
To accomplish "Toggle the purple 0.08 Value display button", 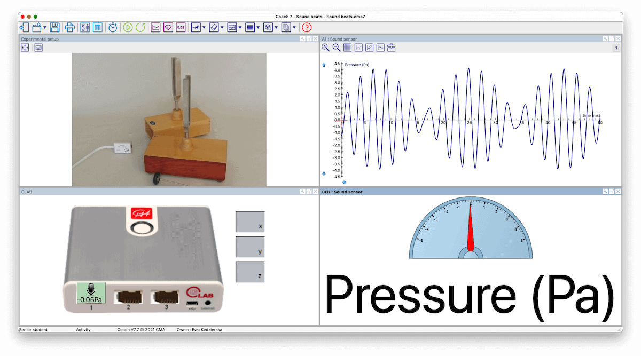I will 181,27.
